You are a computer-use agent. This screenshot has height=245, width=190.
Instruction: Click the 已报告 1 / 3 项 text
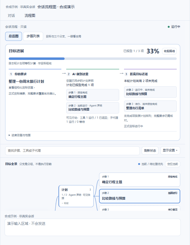pos(134,51)
